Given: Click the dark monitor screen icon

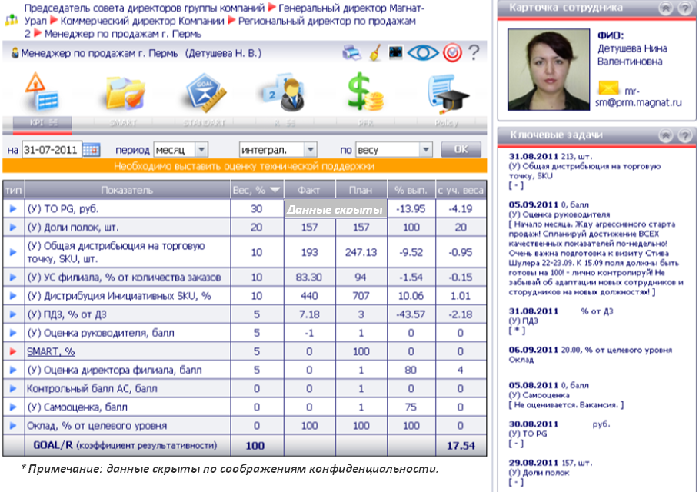Looking at the screenshot, I should tap(395, 52).
